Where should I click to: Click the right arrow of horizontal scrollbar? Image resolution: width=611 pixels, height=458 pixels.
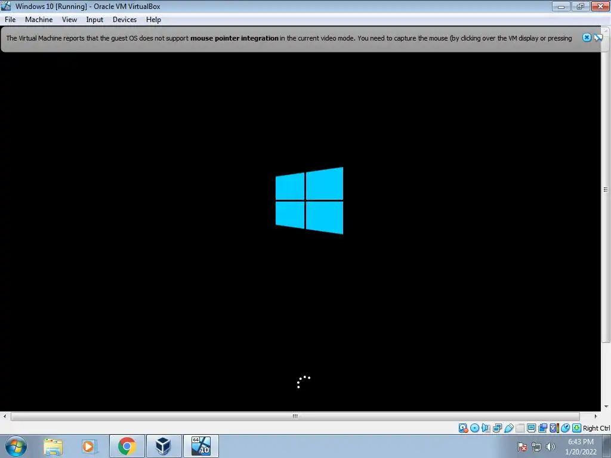596,416
